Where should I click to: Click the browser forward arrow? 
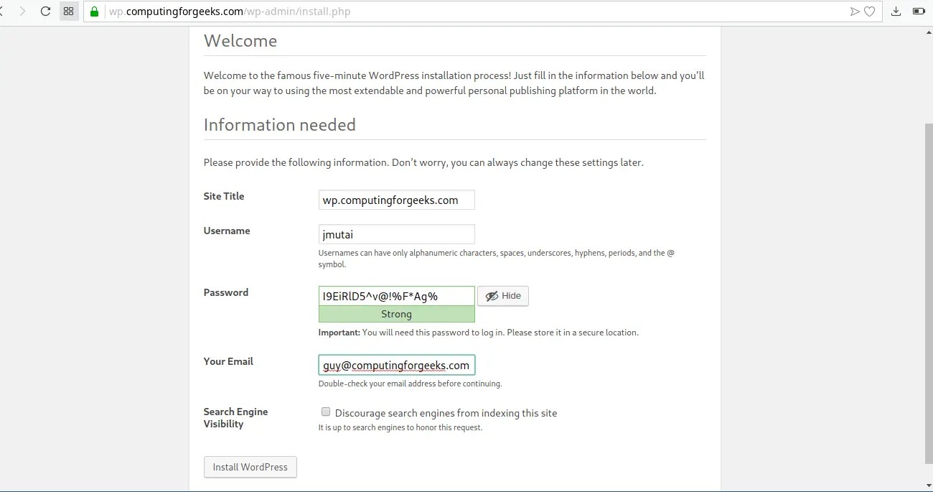click(22, 11)
